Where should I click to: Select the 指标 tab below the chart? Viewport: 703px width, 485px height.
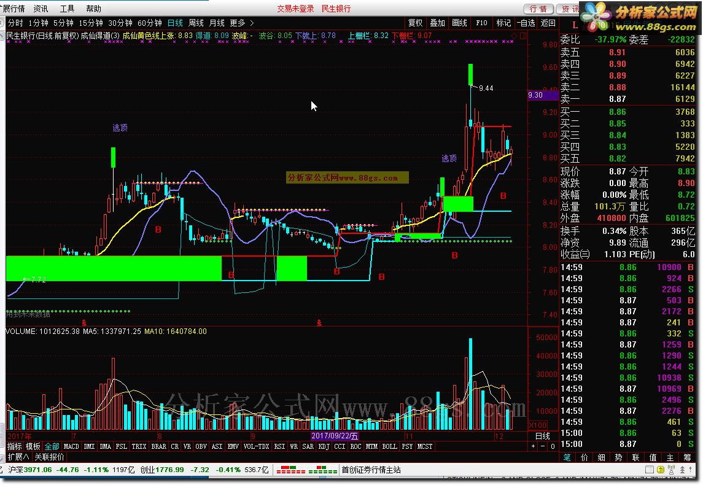pyautogui.click(x=15, y=446)
